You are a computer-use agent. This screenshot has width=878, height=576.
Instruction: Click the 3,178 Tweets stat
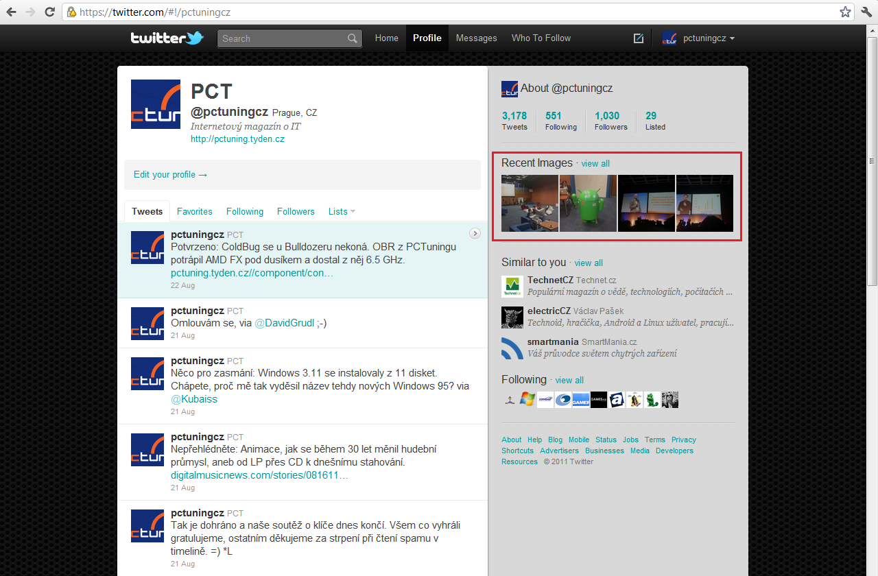514,121
